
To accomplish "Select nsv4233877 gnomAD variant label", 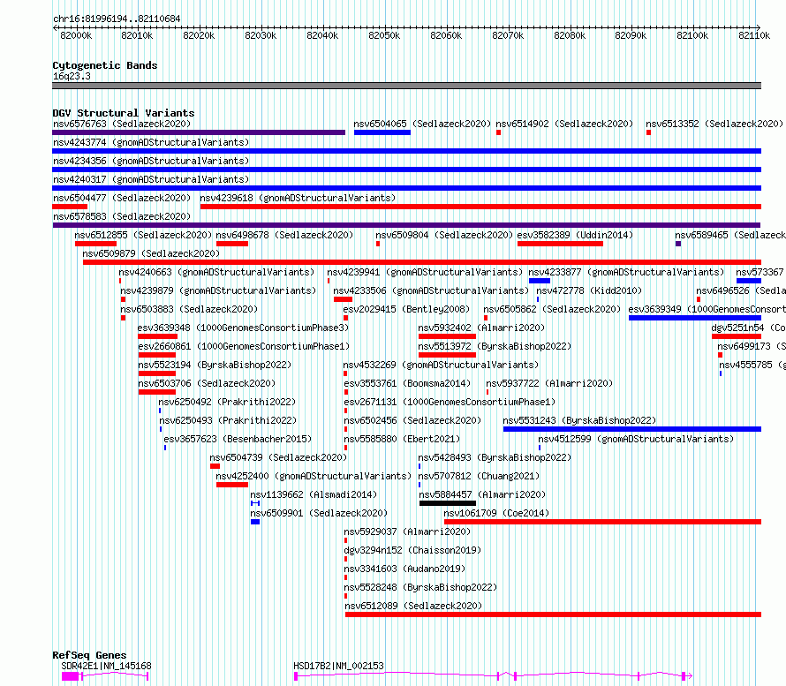I will click(x=627, y=272).
